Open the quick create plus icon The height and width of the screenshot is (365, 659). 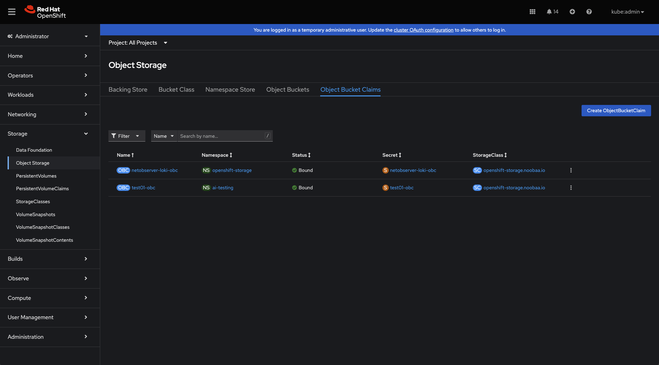click(572, 12)
